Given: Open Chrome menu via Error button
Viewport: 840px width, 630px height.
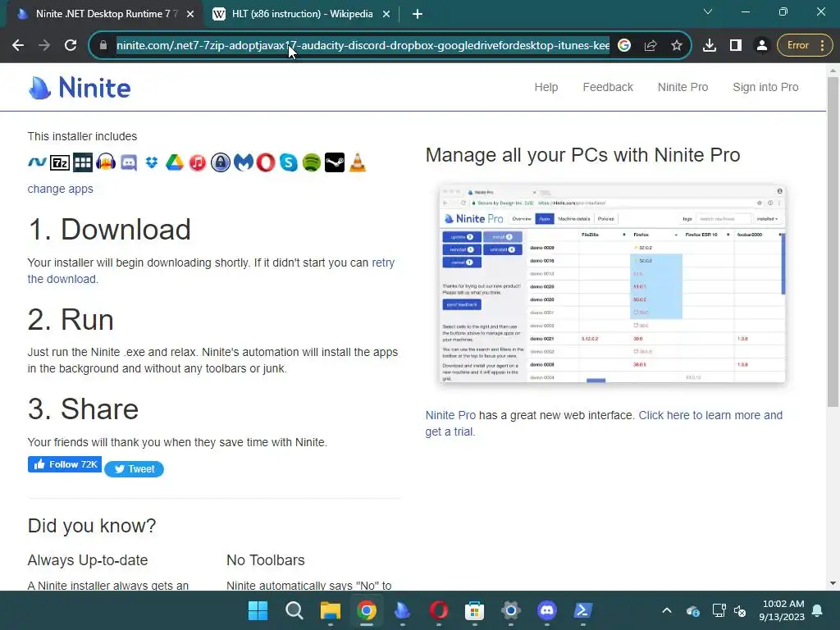Looking at the screenshot, I should pos(806,46).
